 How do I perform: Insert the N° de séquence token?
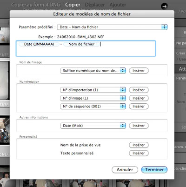click(x=139, y=107)
